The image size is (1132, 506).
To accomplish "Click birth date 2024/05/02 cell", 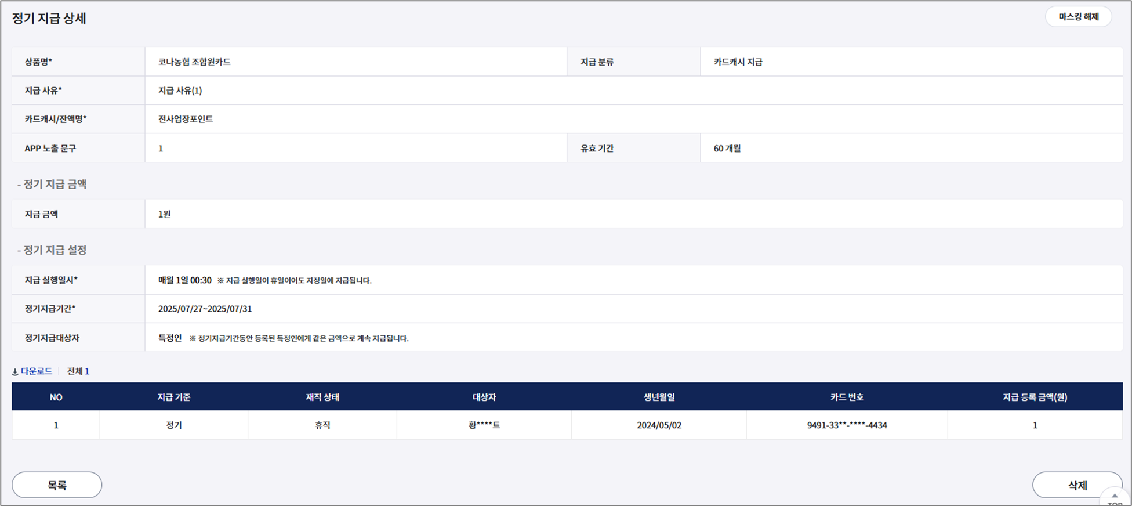I will 659,425.
